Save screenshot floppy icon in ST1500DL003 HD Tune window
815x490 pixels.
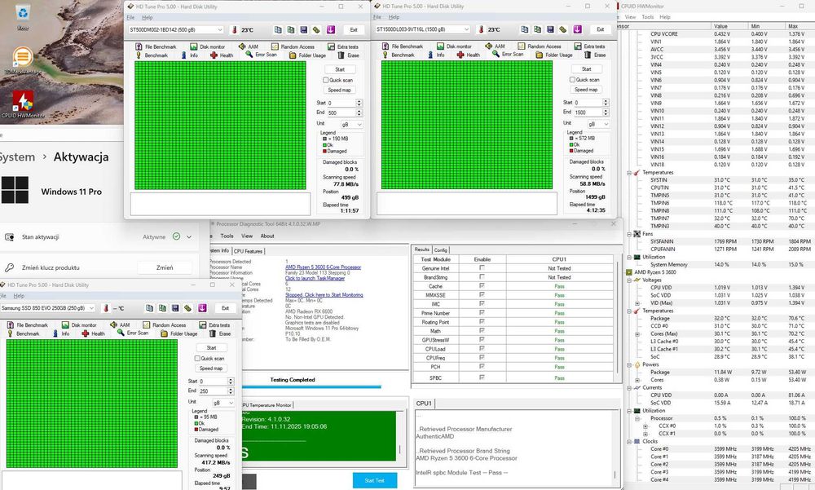click(550, 29)
